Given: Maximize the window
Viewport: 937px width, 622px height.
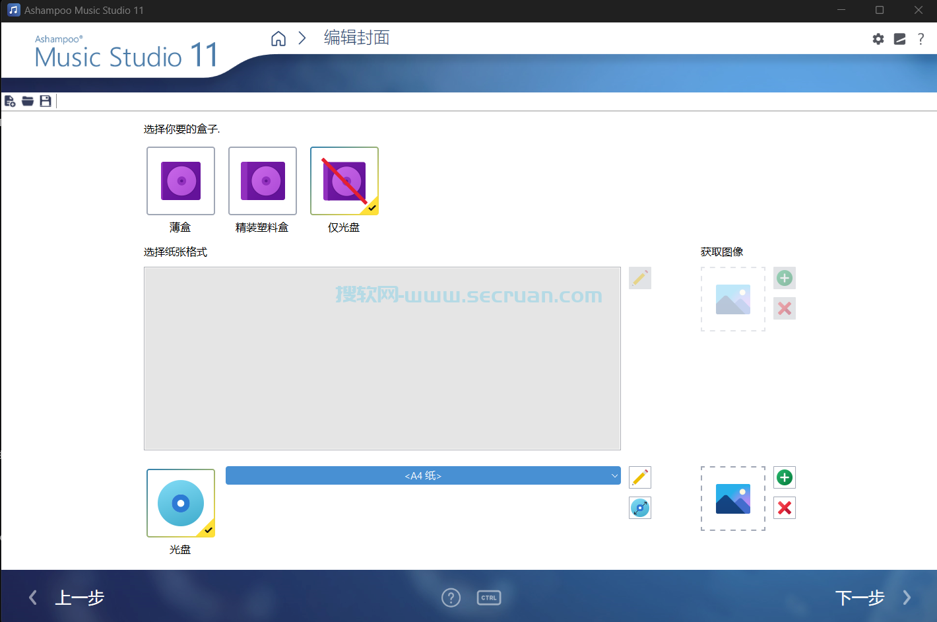Looking at the screenshot, I should pyautogui.click(x=880, y=10).
